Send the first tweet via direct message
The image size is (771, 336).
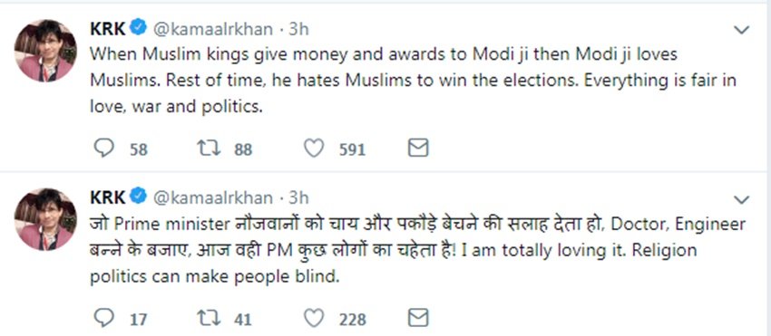coord(418,148)
